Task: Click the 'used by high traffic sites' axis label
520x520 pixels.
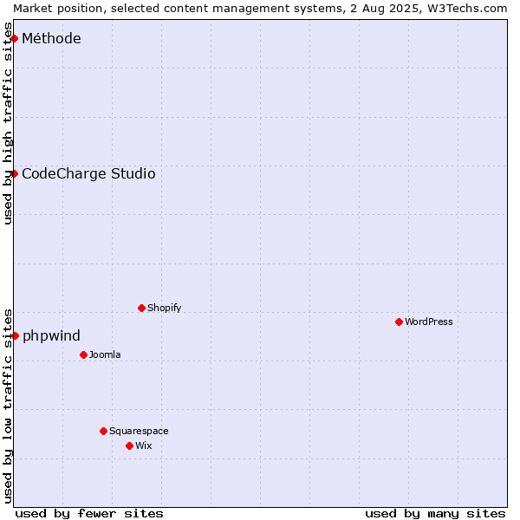Action: (7, 123)
